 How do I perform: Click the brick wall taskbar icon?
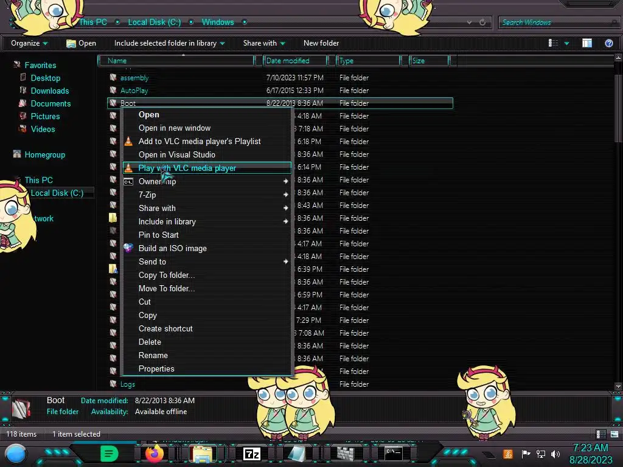(346, 453)
